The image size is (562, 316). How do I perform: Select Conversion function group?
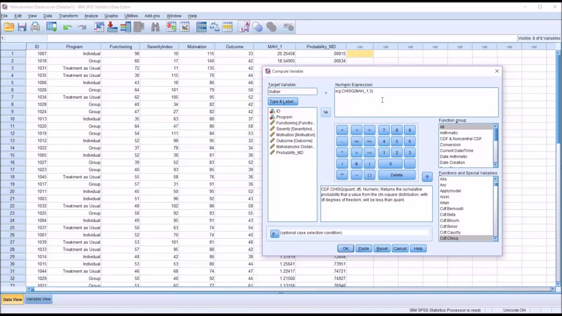pyautogui.click(x=450, y=145)
